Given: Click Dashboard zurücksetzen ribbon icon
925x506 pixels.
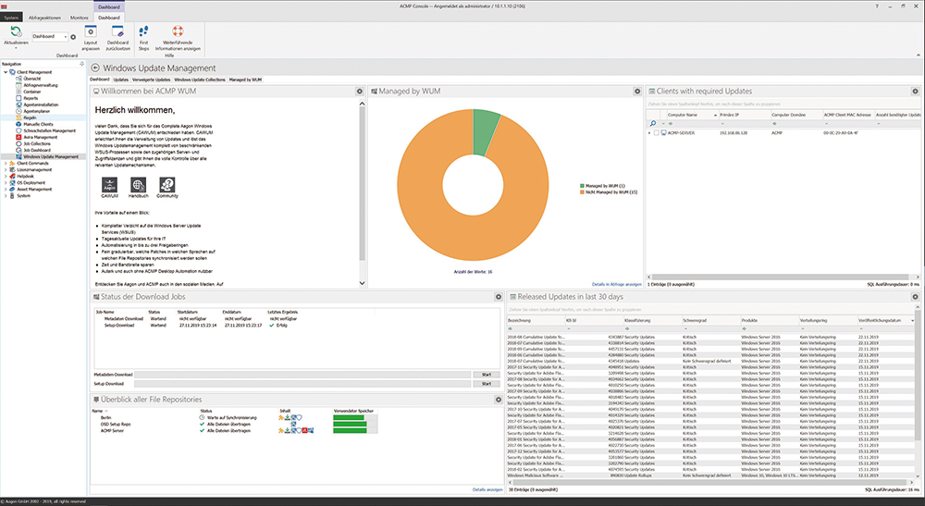Looking at the screenshot, I should pos(117,31).
